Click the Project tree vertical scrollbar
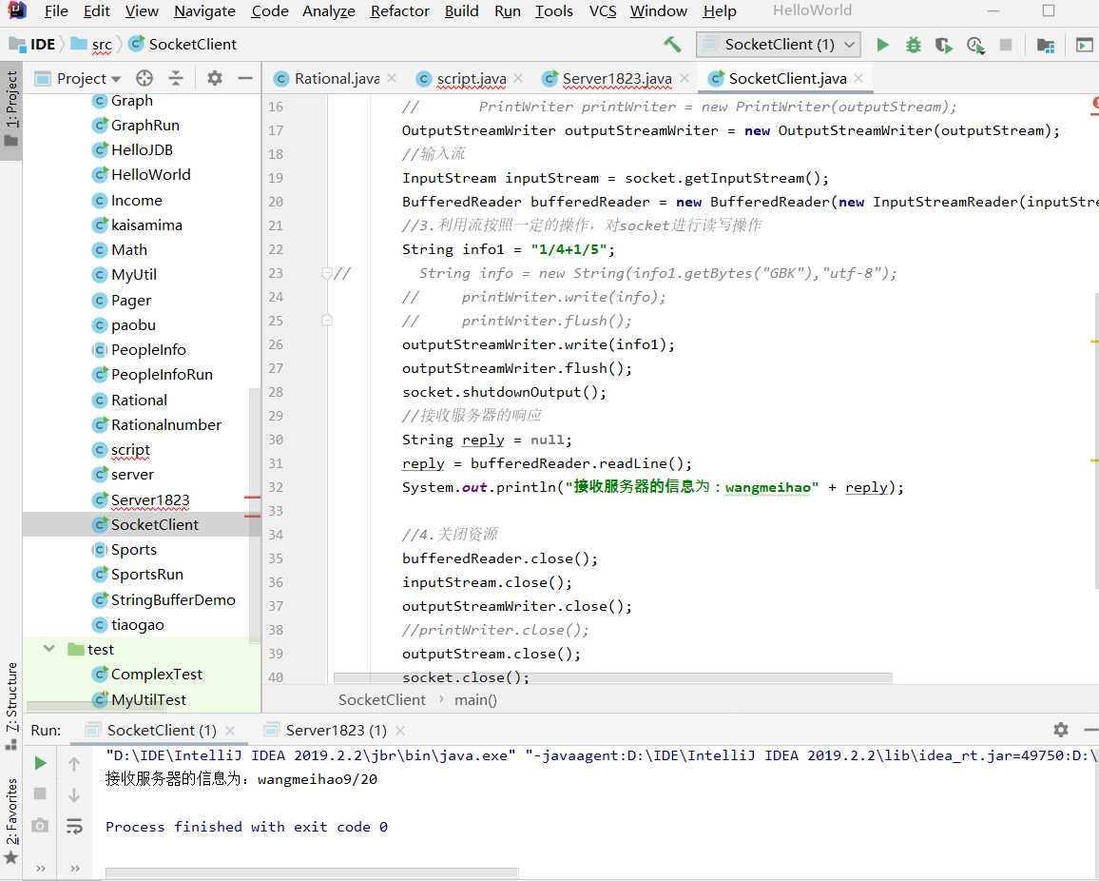Viewport: 1099px width, 881px height. click(x=255, y=515)
